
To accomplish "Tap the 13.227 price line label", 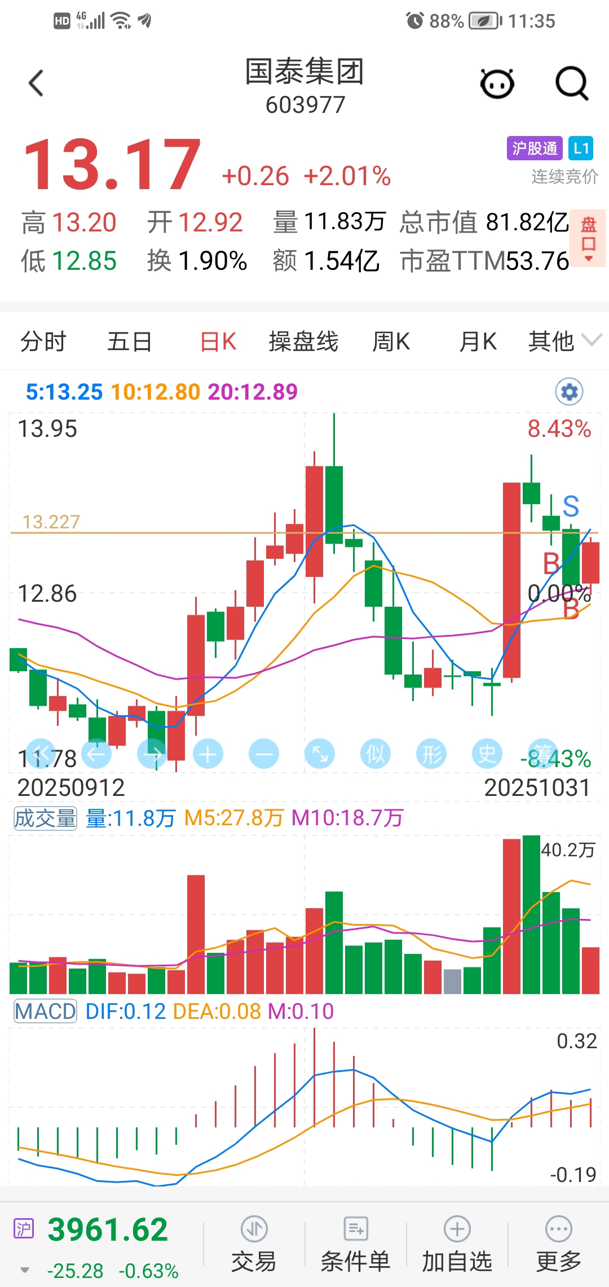I will [51, 522].
